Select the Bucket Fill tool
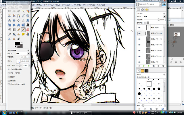Screen dimensions: 184x115 (x=9, y=29)
